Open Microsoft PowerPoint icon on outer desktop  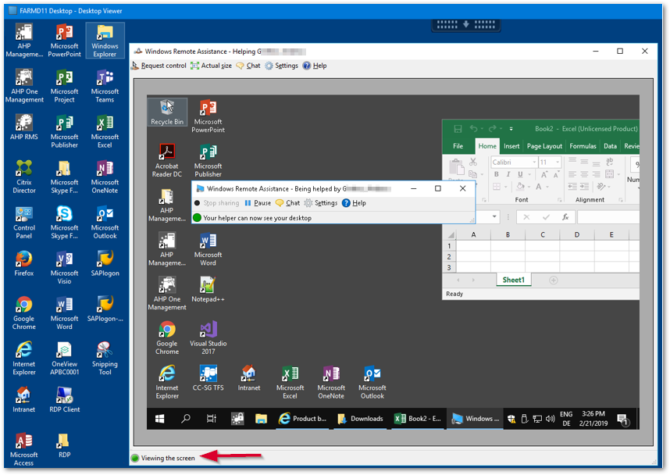click(65, 41)
